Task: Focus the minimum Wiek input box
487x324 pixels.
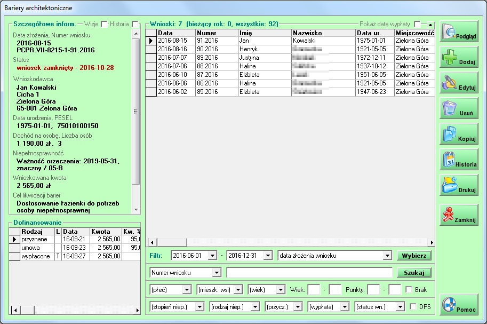Action: (314, 290)
